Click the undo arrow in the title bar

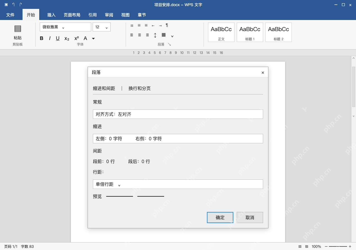pyautogui.click(x=13, y=4)
